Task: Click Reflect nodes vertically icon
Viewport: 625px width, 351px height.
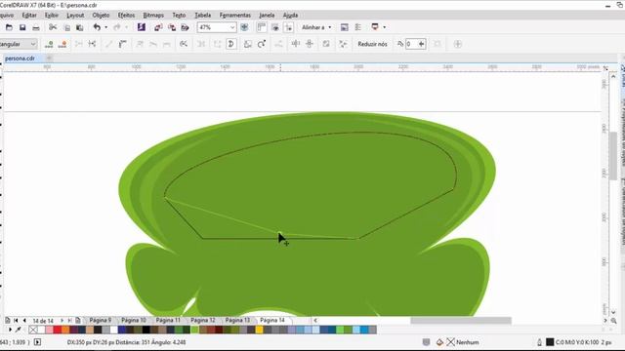Action: 310,44
